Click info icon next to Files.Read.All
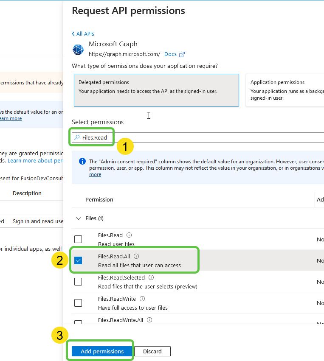 (x=136, y=256)
